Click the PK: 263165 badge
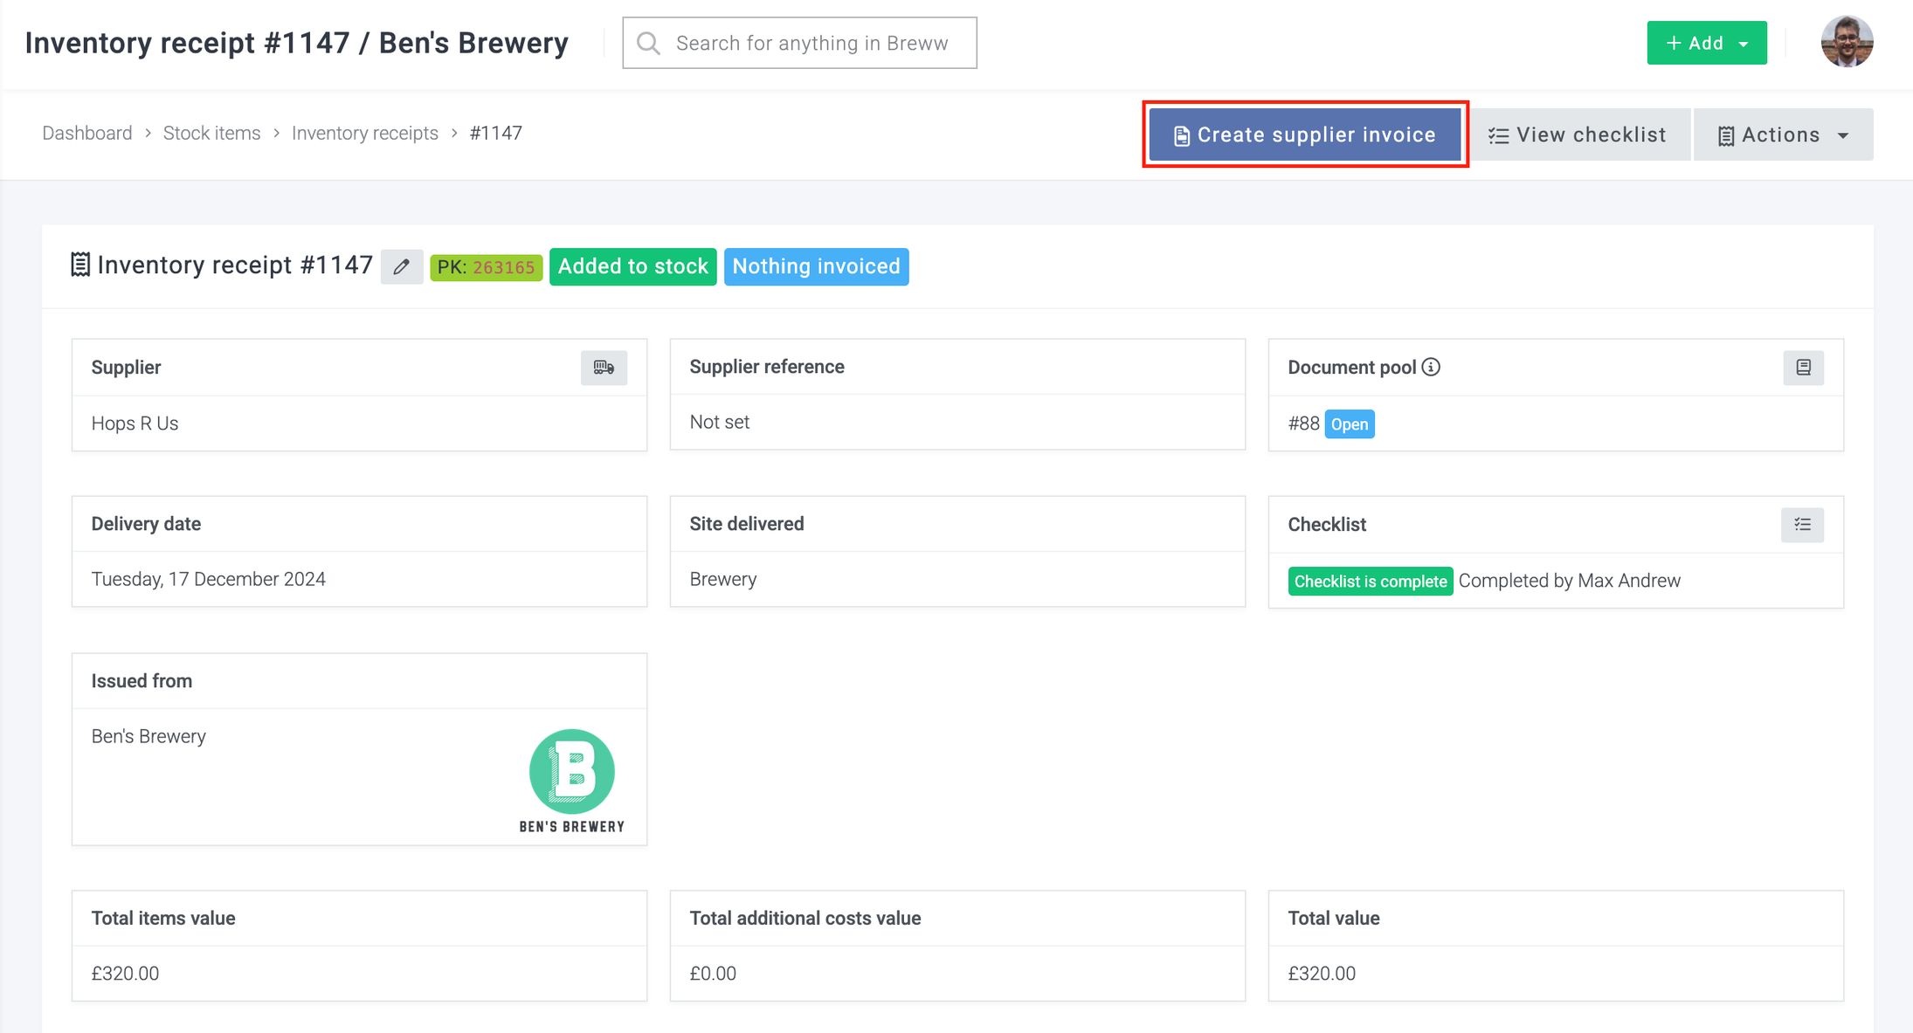This screenshot has height=1033, width=1913. [x=487, y=267]
